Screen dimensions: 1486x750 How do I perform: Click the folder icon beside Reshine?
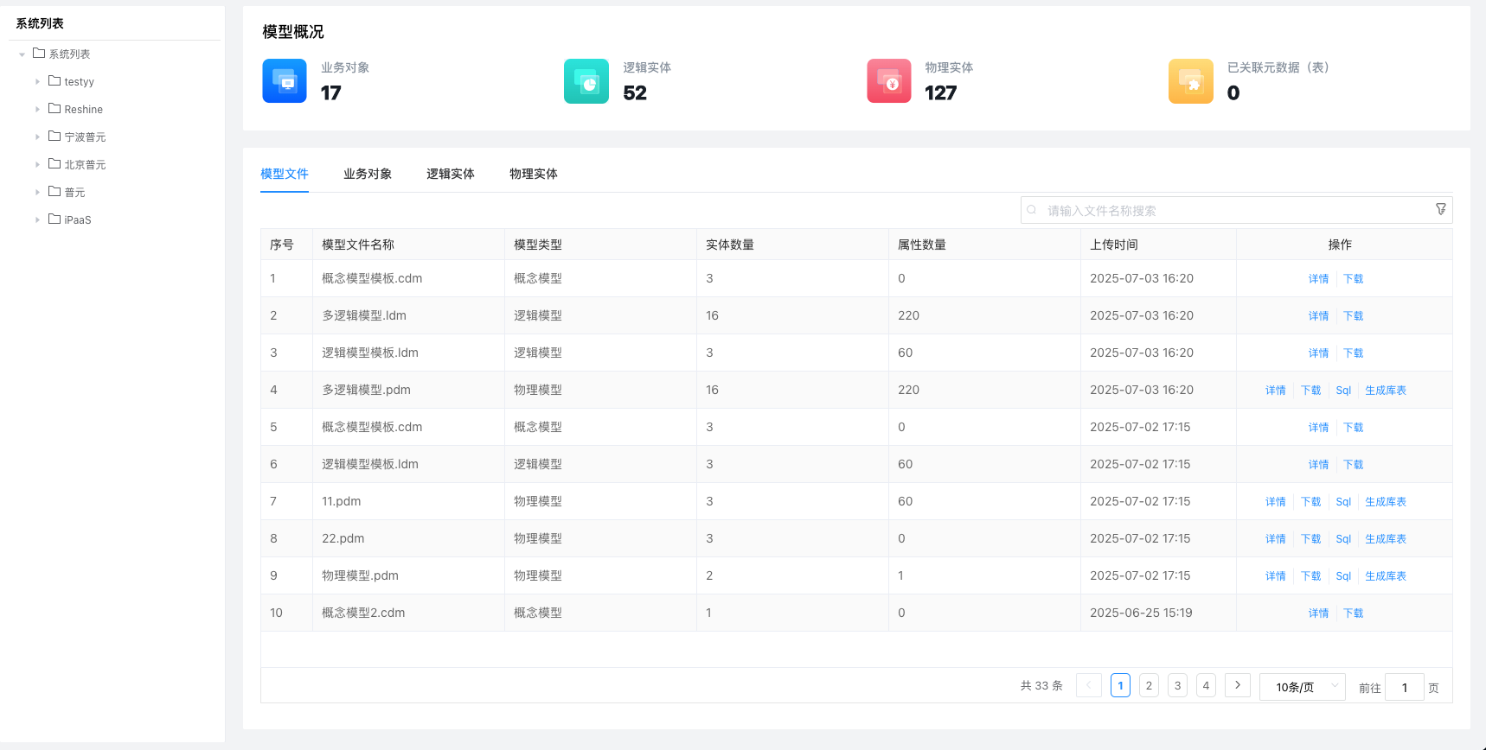click(x=54, y=109)
